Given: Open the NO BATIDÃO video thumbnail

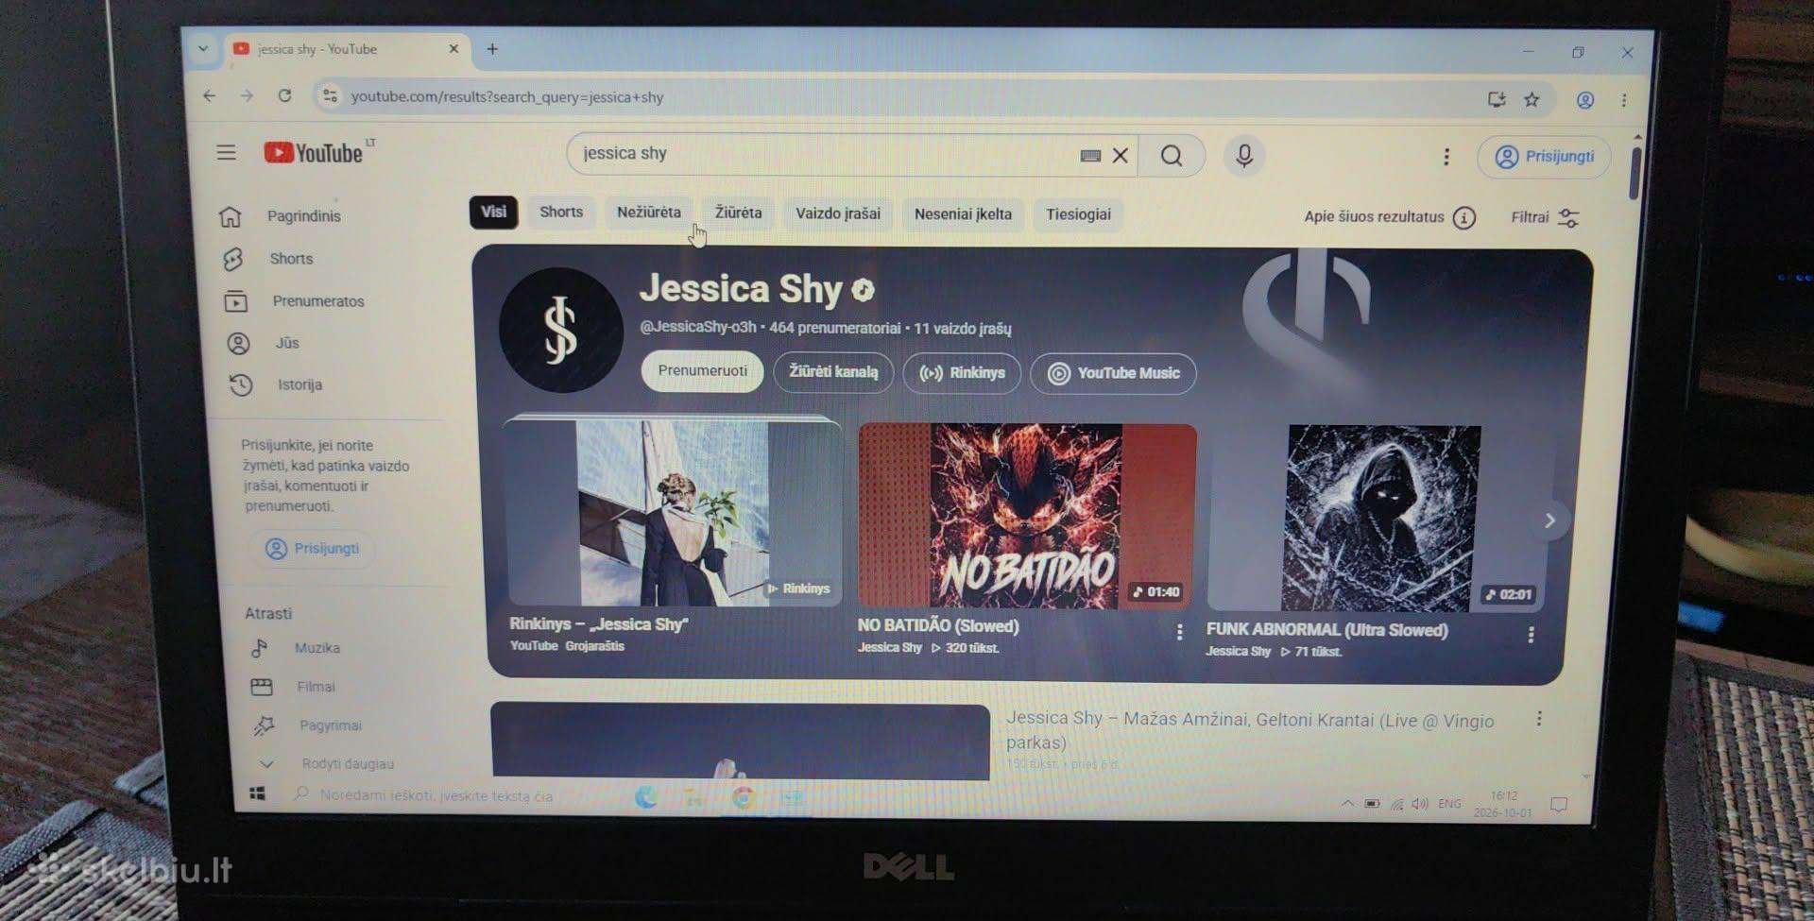Looking at the screenshot, I should point(1027,516).
